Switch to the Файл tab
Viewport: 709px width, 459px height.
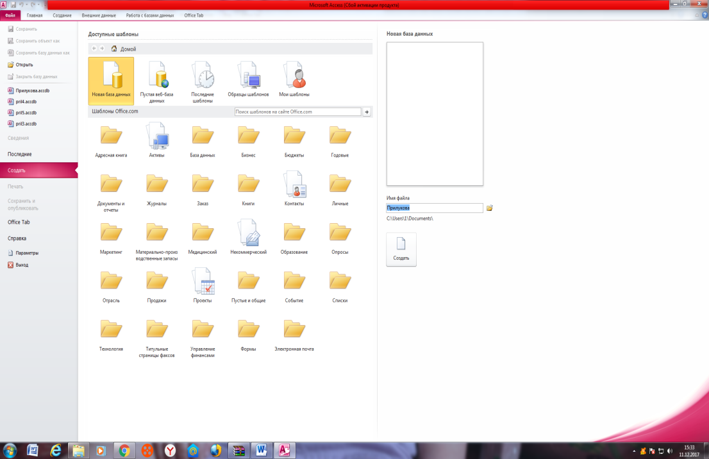(10, 15)
